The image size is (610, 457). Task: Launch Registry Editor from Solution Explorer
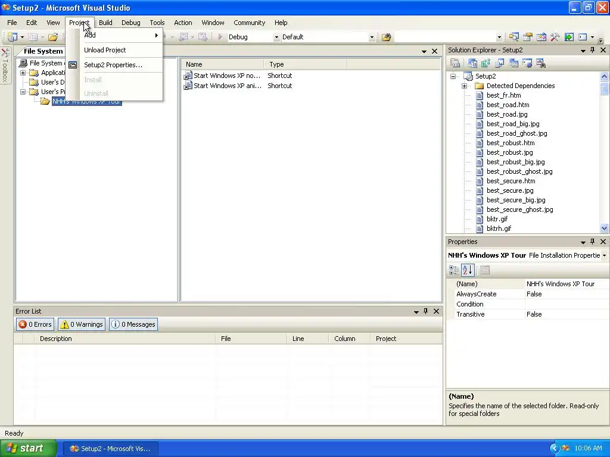tap(485, 63)
